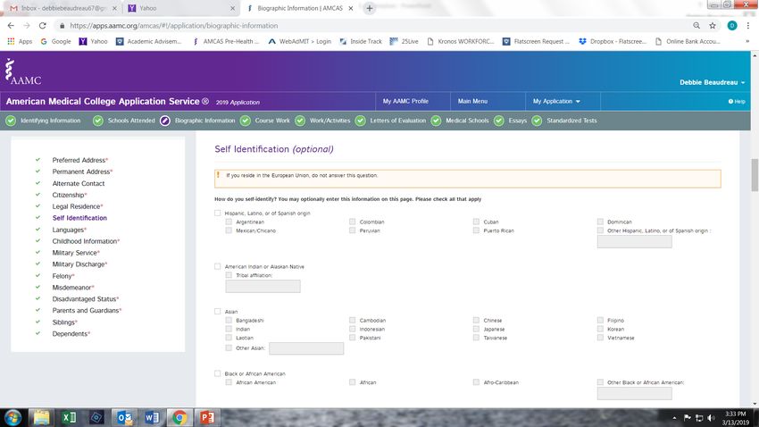Check the Argentinean checkbox
The height and width of the screenshot is (427, 759).
[229, 222]
